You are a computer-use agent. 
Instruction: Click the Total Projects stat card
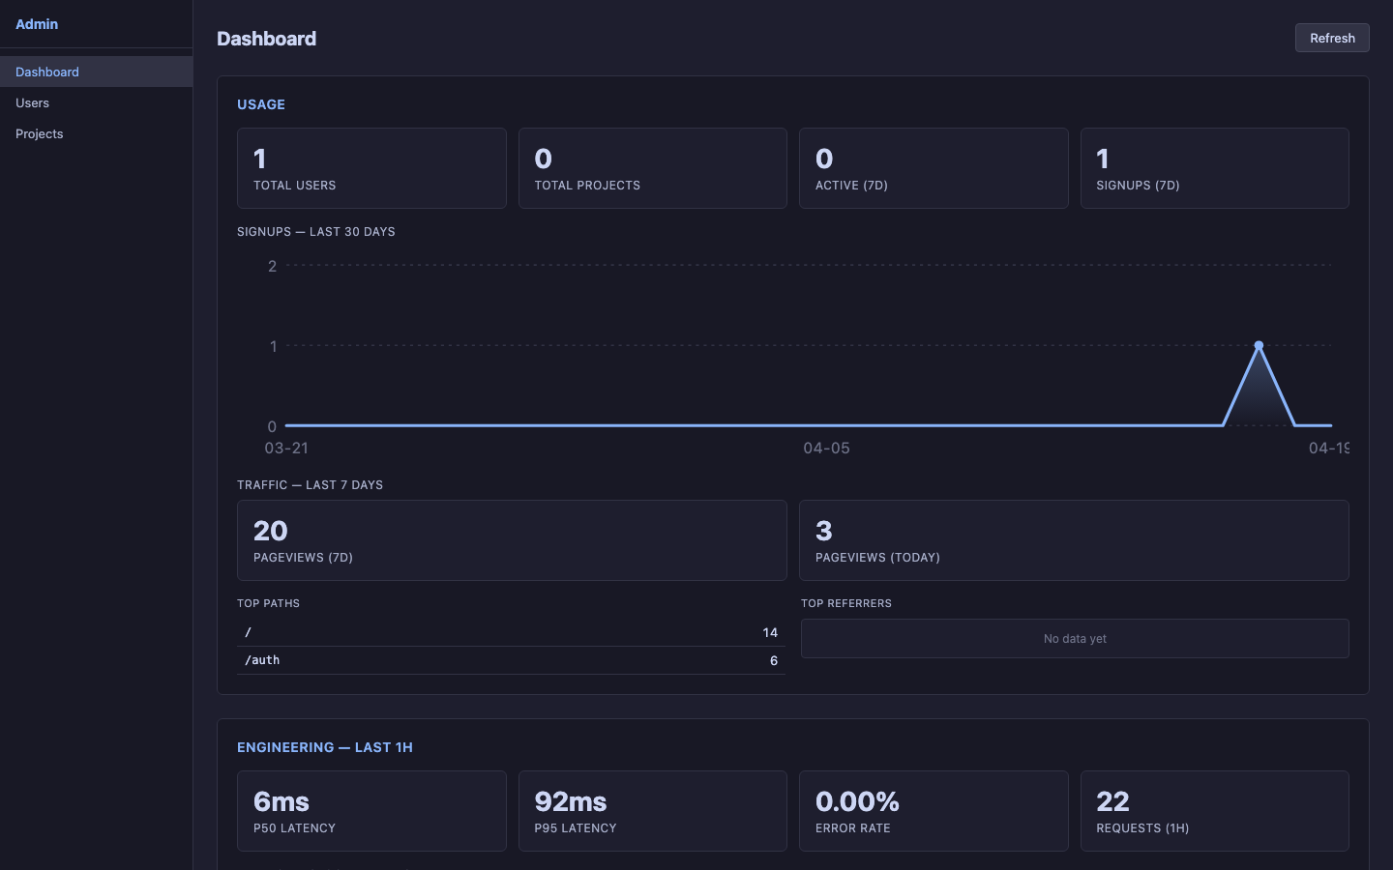click(x=652, y=168)
